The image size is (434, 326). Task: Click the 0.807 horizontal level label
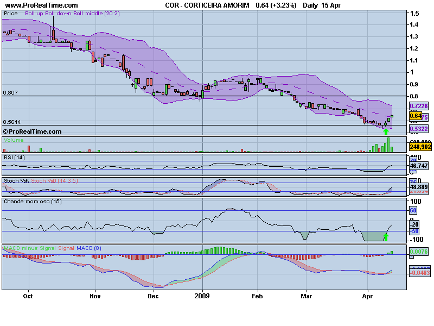tap(10, 92)
